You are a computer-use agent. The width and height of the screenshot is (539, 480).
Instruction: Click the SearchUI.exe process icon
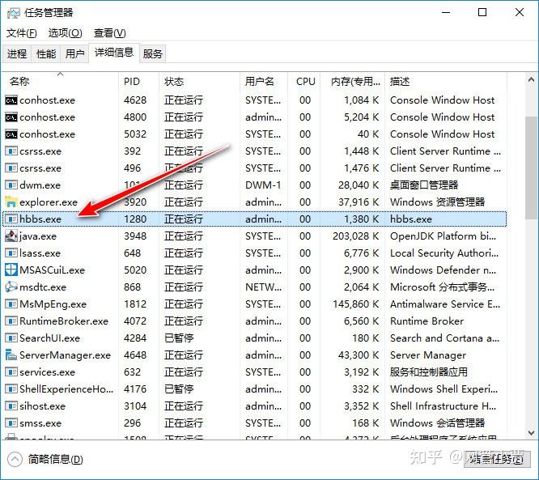pos(11,338)
